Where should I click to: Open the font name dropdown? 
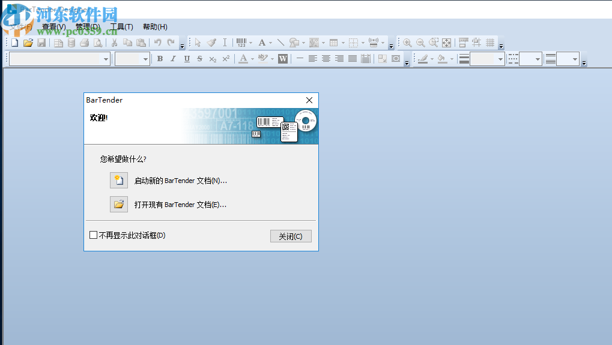click(x=106, y=59)
